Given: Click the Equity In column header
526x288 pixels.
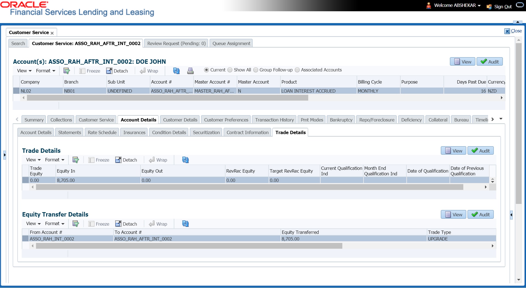Looking at the screenshot, I should [x=98, y=171].
